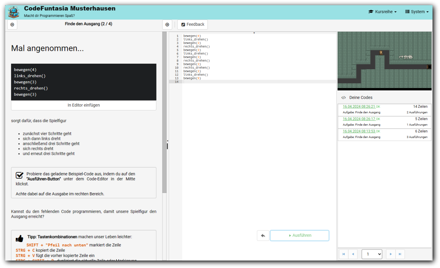Click the checkmark icon in the hint box
This screenshot has height=268, width=440.
click(x=19, y=175)
